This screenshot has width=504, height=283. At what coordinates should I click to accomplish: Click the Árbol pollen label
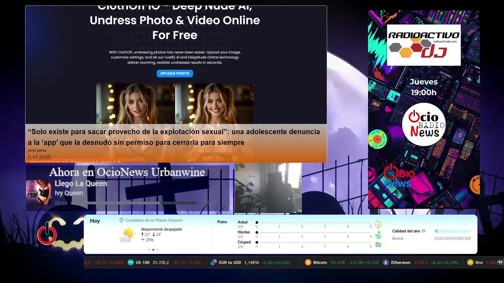click(243, 222)
